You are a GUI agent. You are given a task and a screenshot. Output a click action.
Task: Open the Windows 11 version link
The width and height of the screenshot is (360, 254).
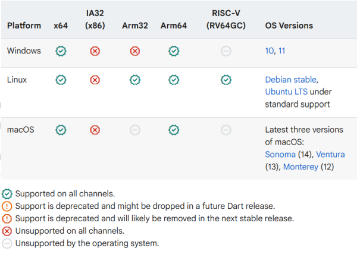[x=281, y=51]
